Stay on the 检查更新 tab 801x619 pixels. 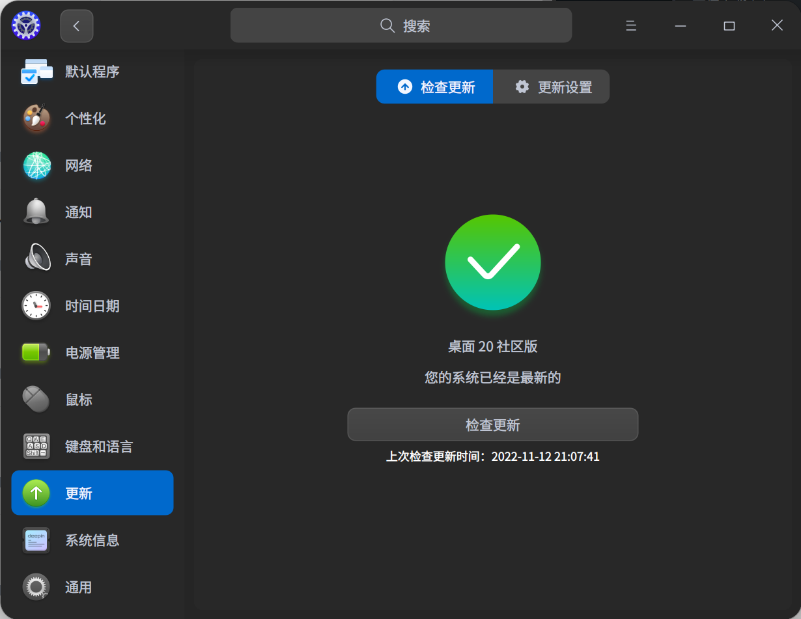[x=434, y=86]
